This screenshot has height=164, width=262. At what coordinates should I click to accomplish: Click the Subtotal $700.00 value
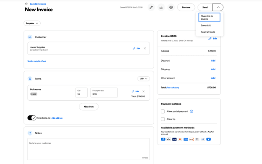click(x=212, y=51)
